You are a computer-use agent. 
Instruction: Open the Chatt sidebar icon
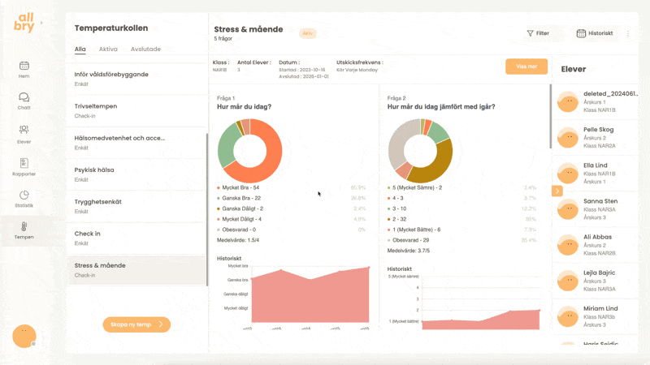click(24, 101)
